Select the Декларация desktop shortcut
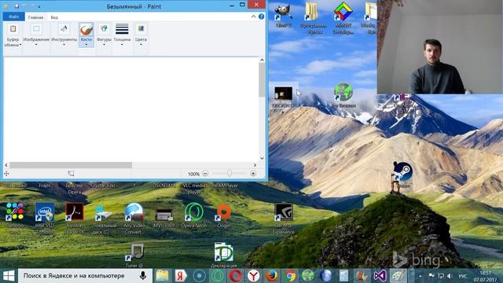The image size is (503, 283). coord(223,255)
